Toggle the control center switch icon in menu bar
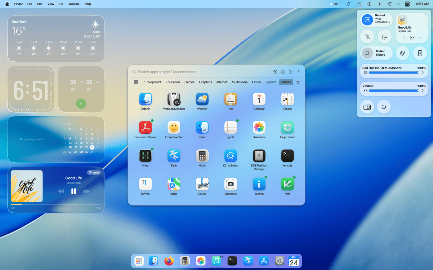The image size is (433, 270). 407,4
